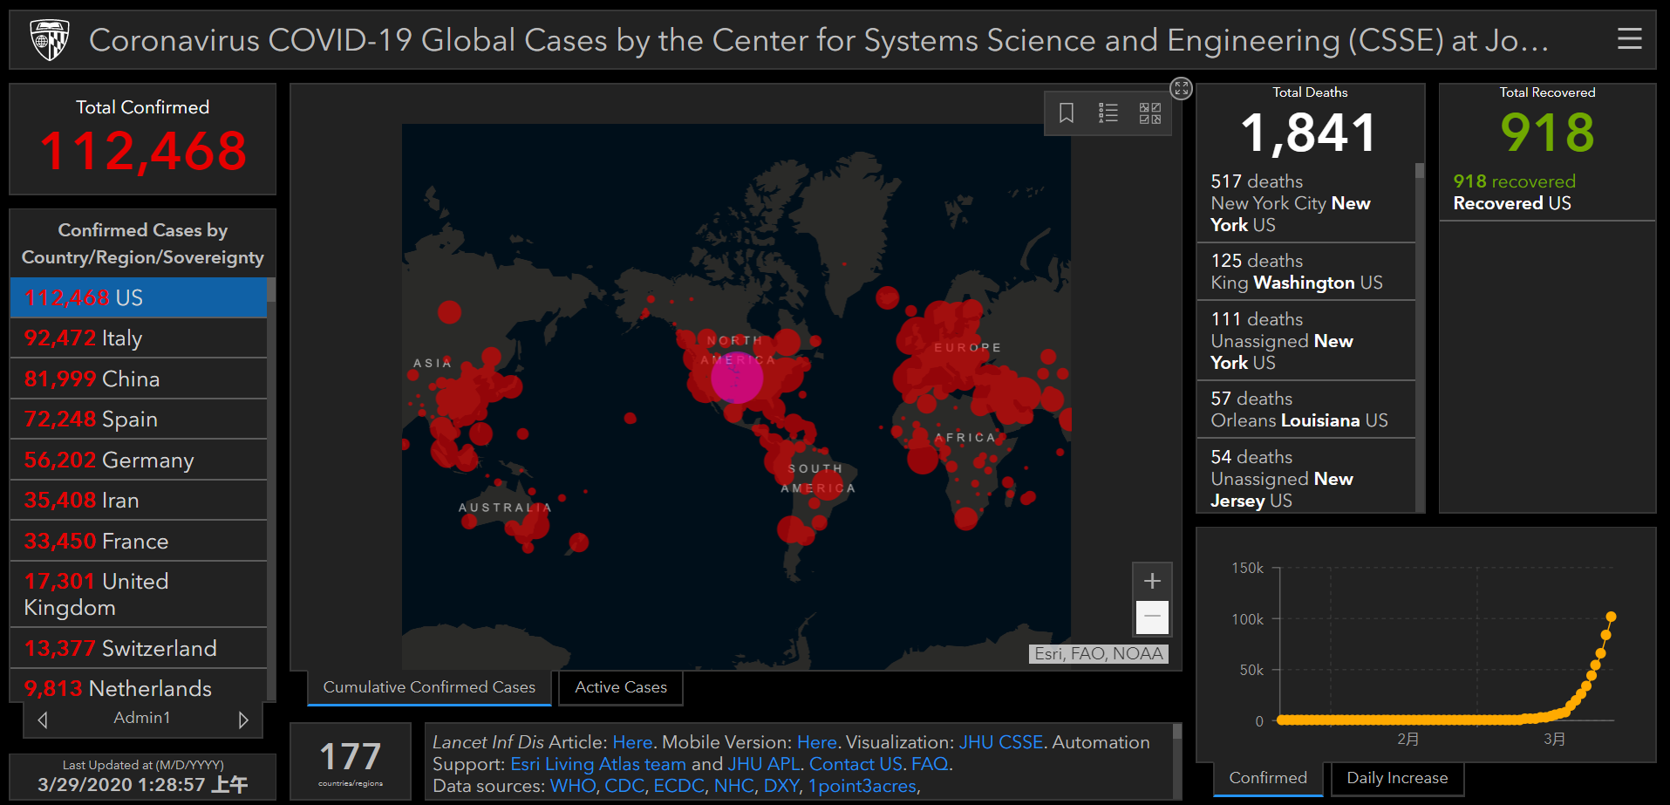Open the Esri Living Atlas team link
This screenshot has height=805, width=1670.
[x=598, y=764]
